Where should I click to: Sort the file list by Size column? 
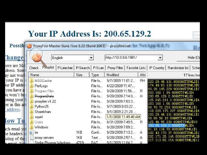click(82, 75)
